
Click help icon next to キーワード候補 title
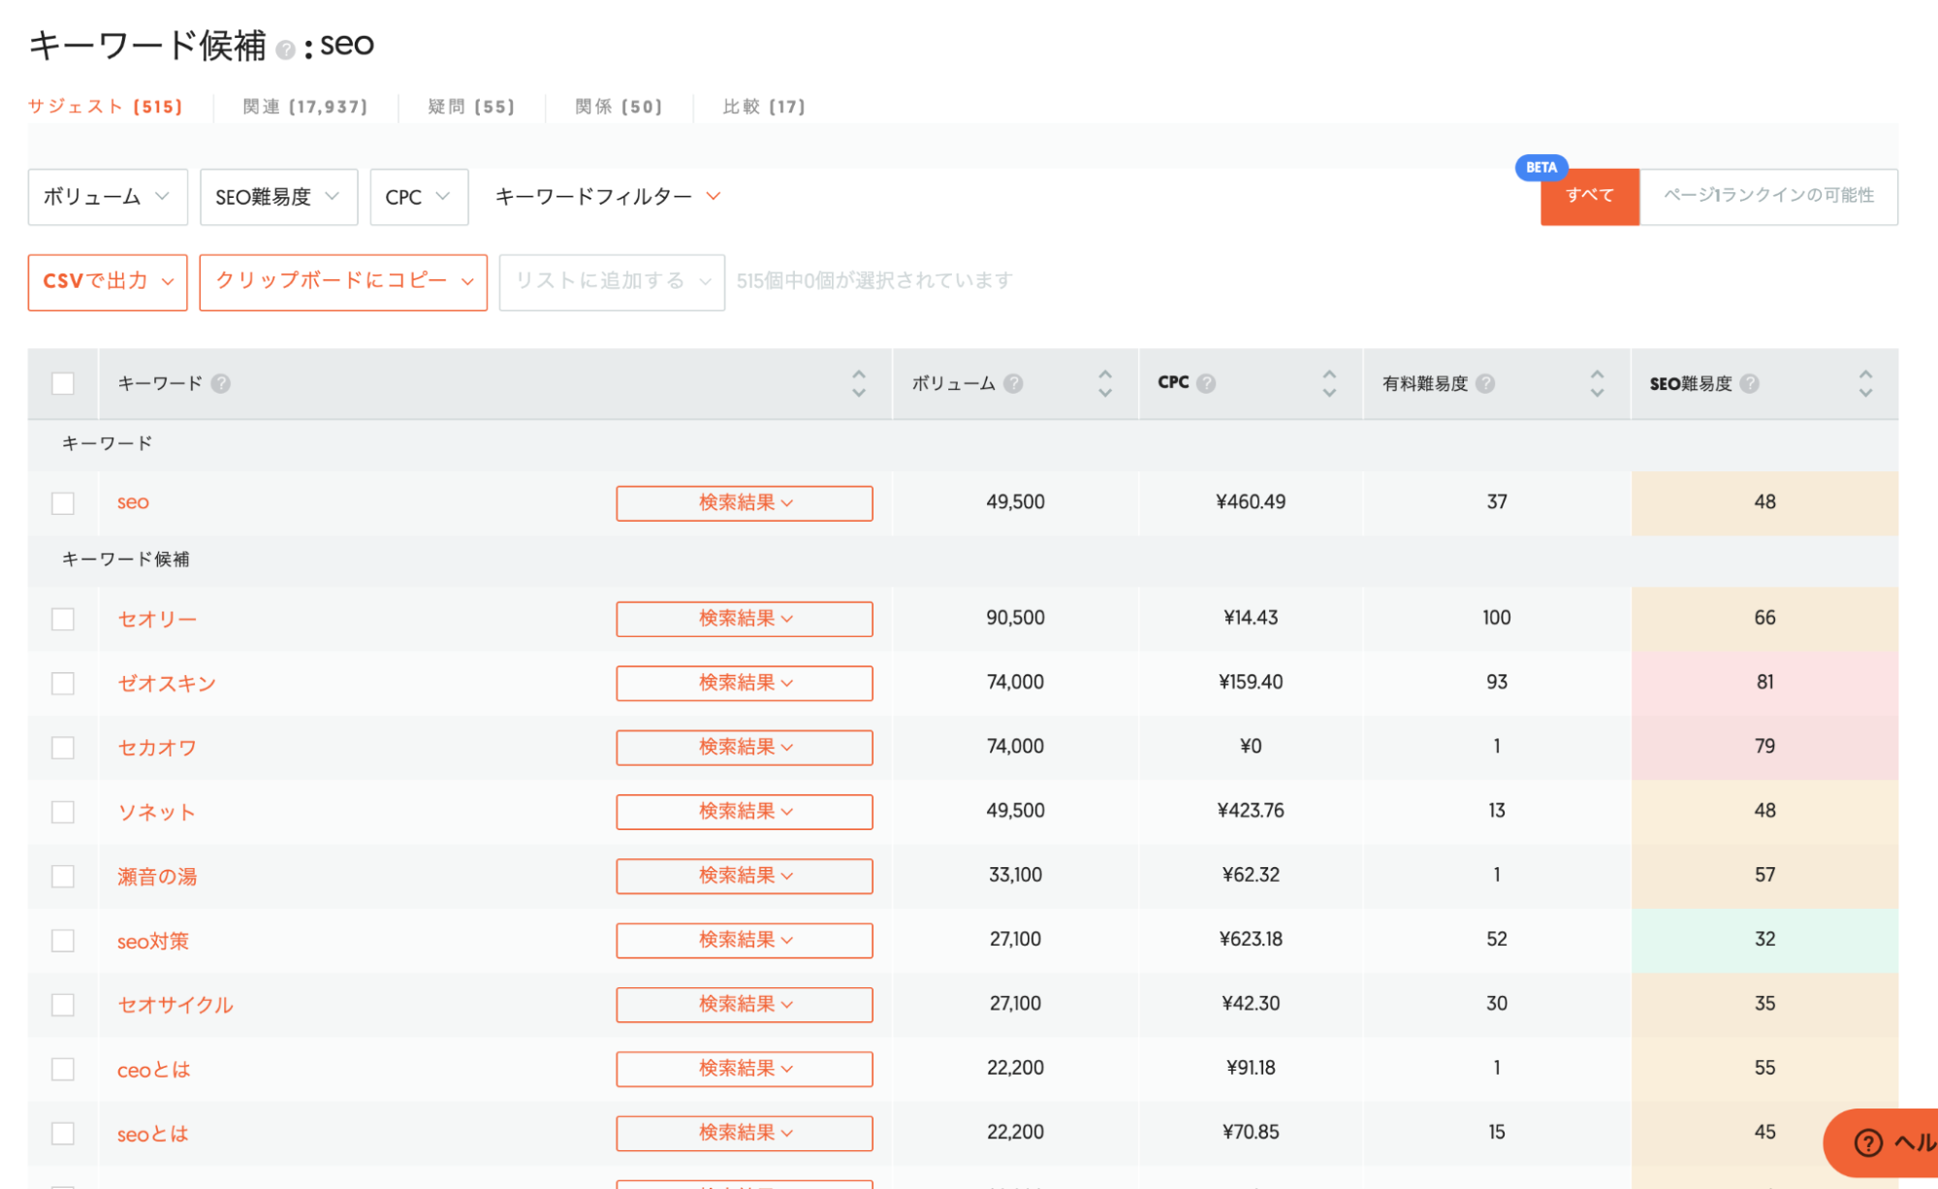pyautogui.click(x=285, y=50)
